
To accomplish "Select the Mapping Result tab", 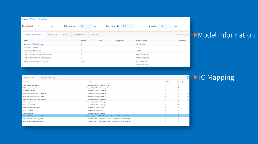I will click(30, 77).
